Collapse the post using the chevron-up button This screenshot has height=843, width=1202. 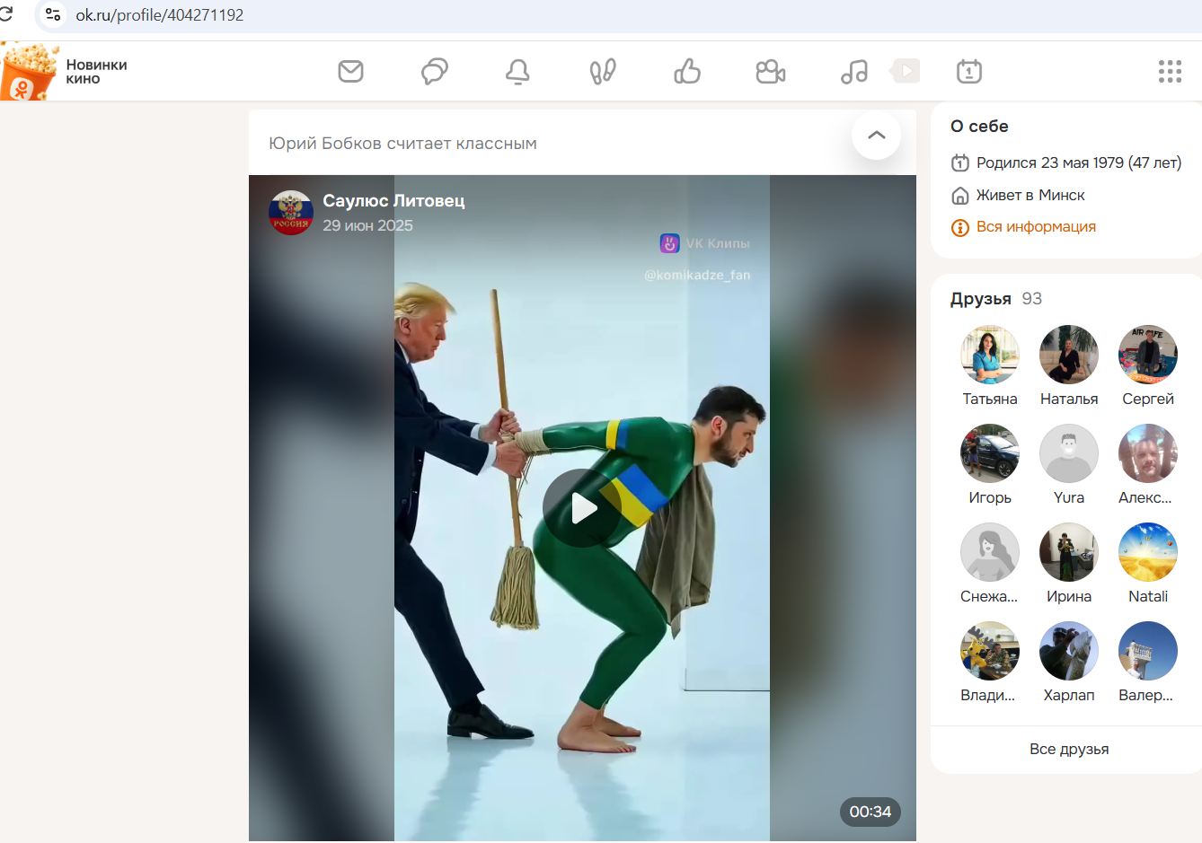point(877,136)
